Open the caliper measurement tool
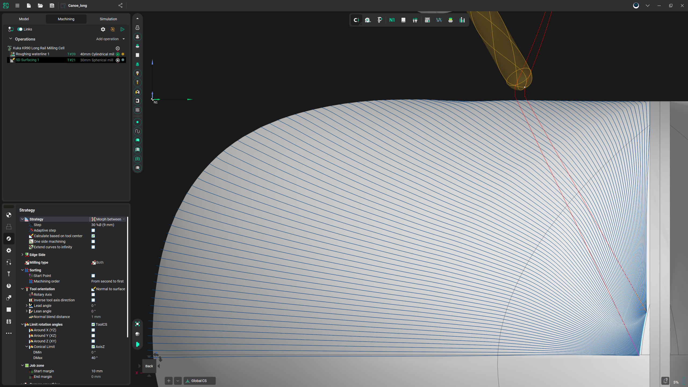The image size is (688, 387). pyautogui.click(x=379, y=20)
